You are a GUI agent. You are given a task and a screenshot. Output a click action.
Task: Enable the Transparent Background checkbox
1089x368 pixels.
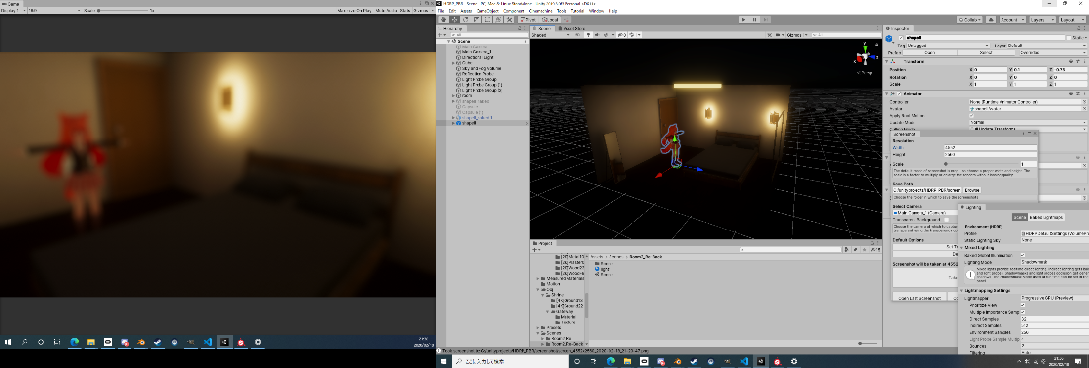click(946, 220)
